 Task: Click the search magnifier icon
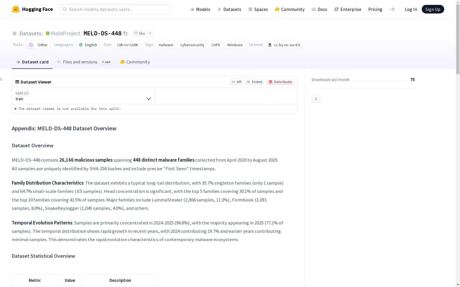click(65, 9)
